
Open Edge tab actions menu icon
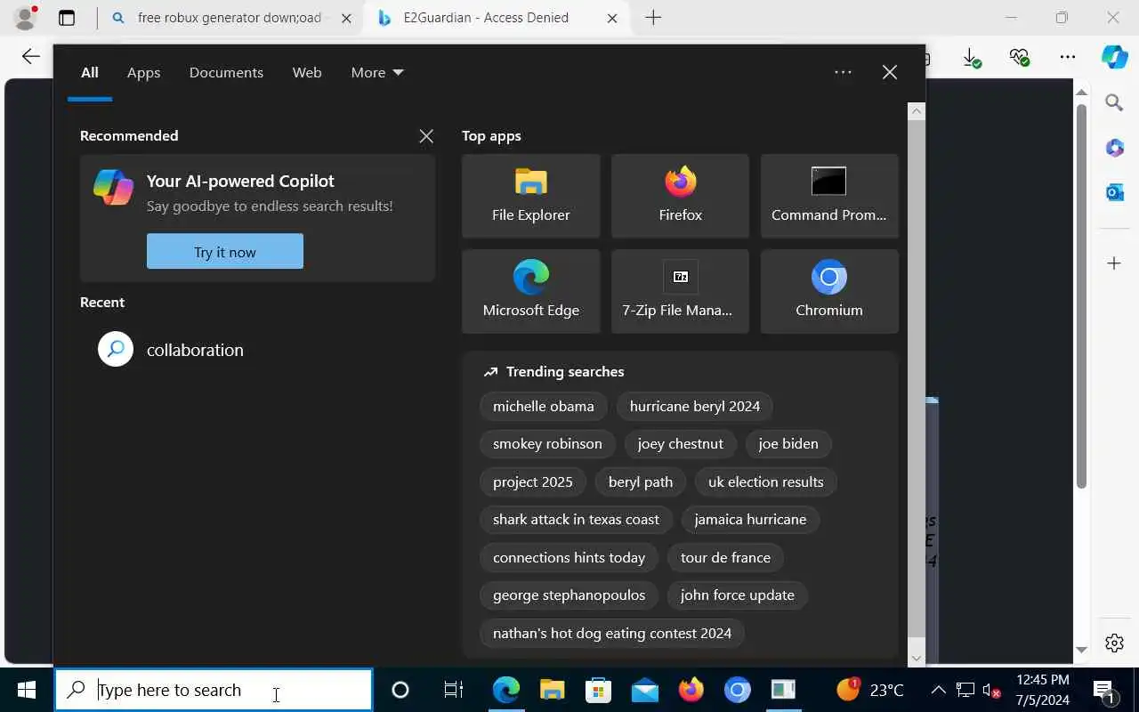(67, 18)
